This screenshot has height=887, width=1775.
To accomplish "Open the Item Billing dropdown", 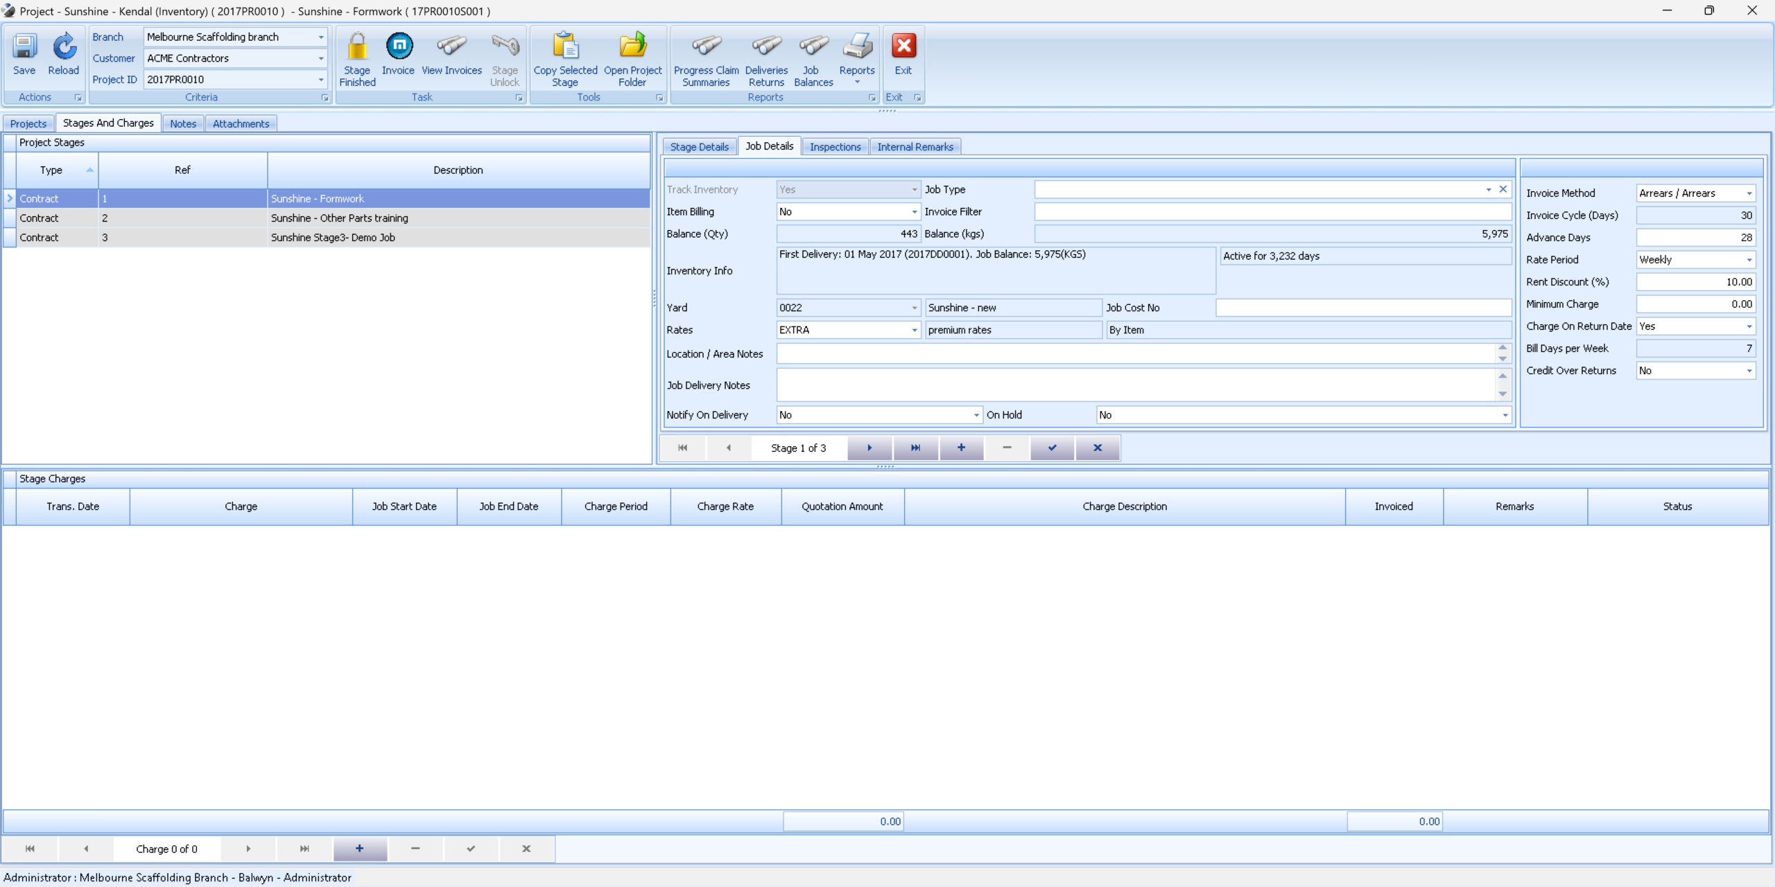I will [914, 212].
